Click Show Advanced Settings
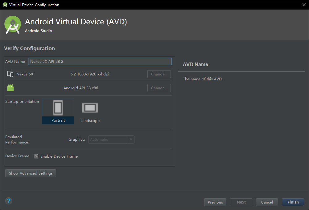 (31, 173)
